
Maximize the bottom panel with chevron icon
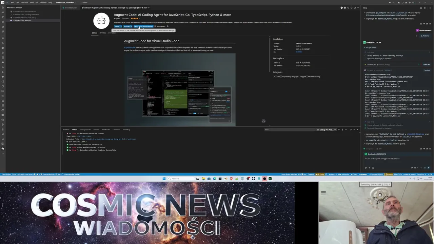click(354, 129)
